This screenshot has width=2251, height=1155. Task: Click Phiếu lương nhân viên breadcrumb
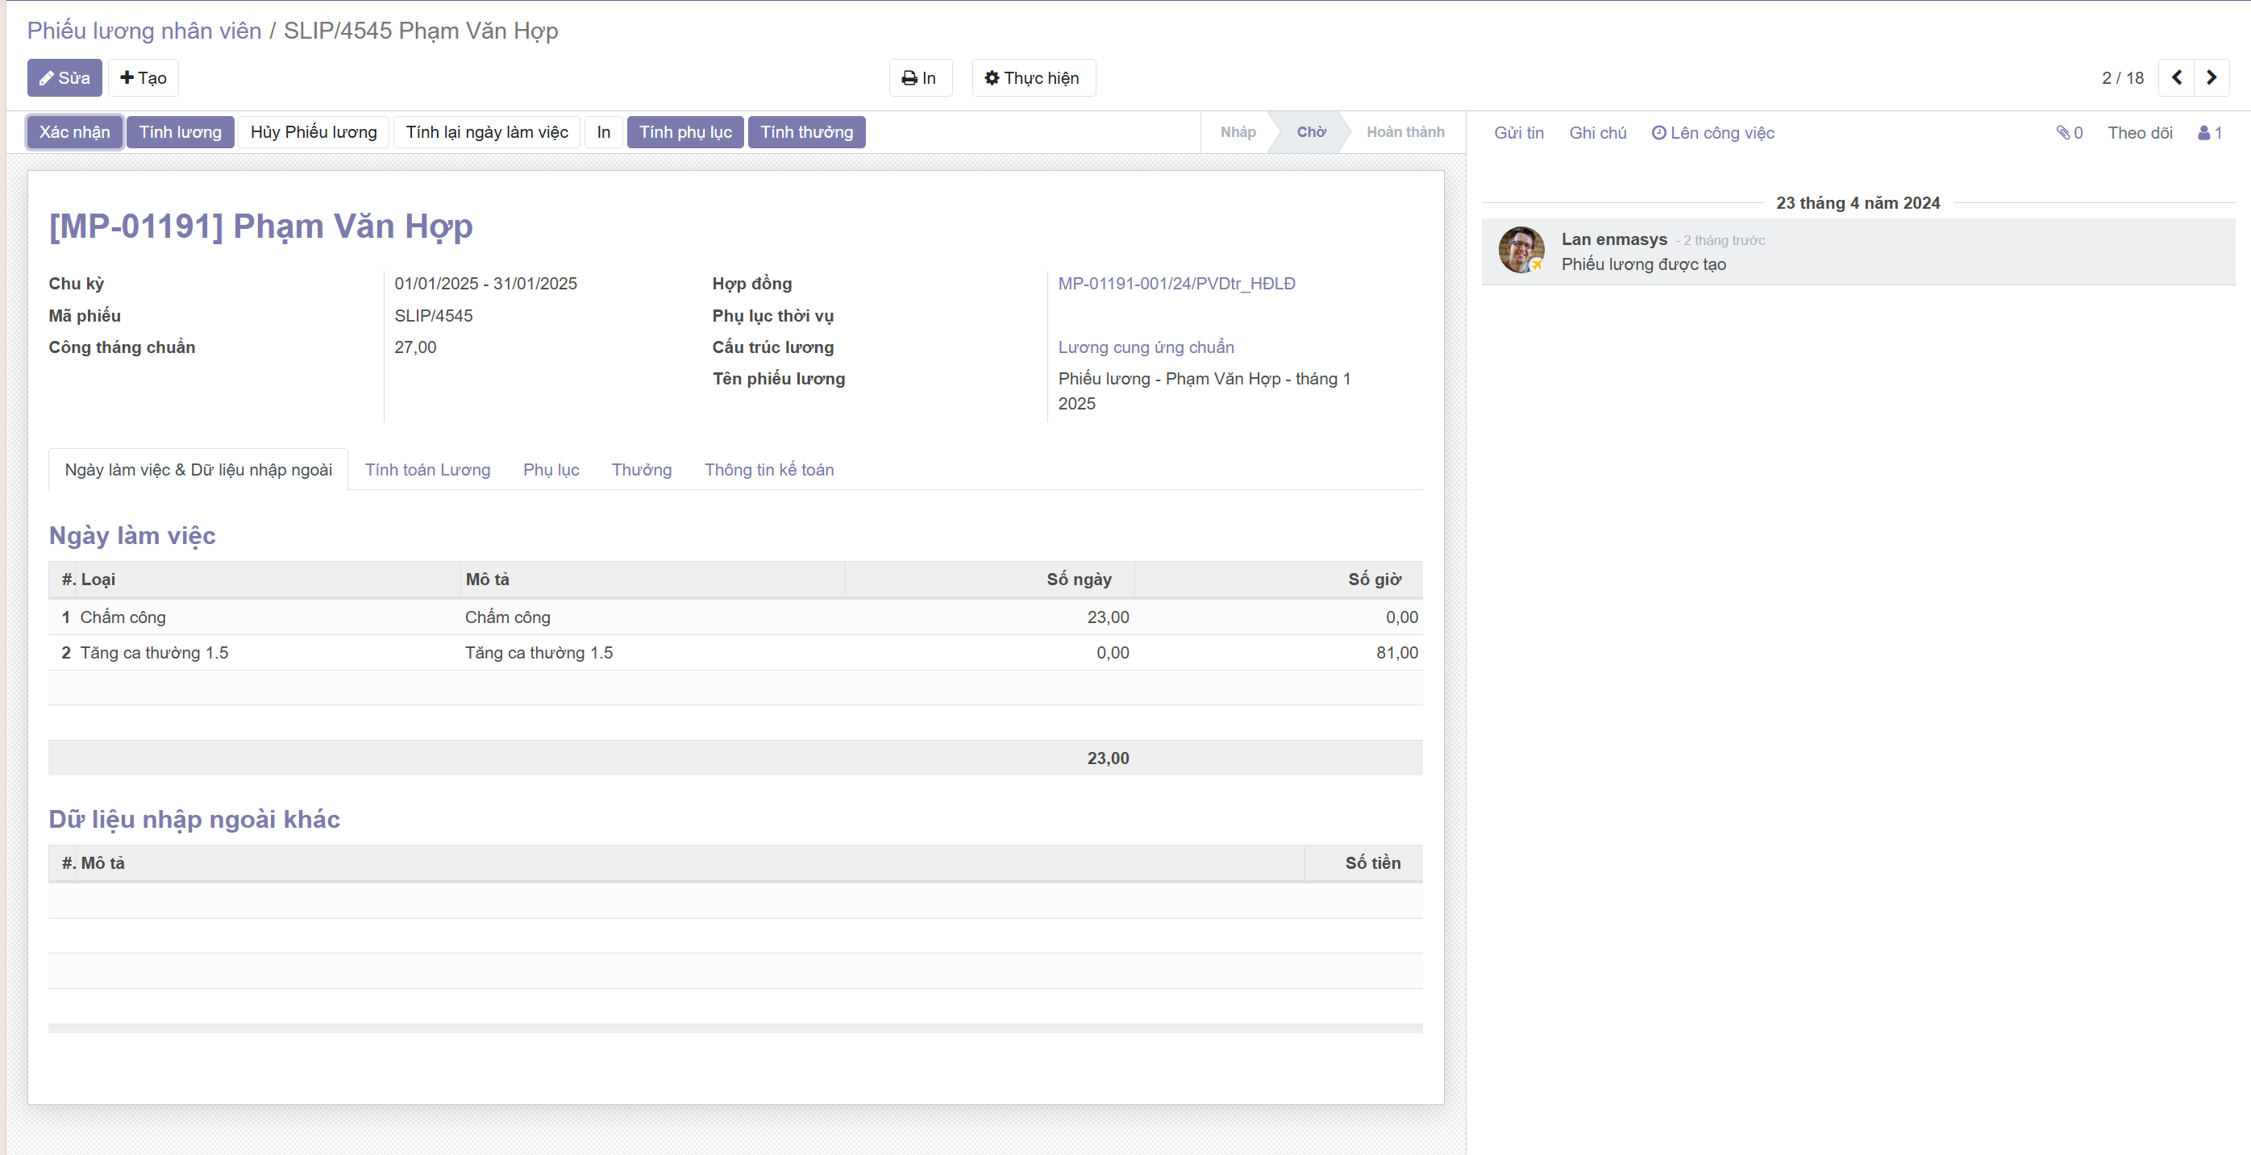click(x=144, y=31)
